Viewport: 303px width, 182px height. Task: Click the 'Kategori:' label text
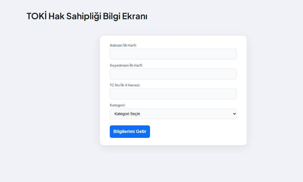tap(117, 105)
